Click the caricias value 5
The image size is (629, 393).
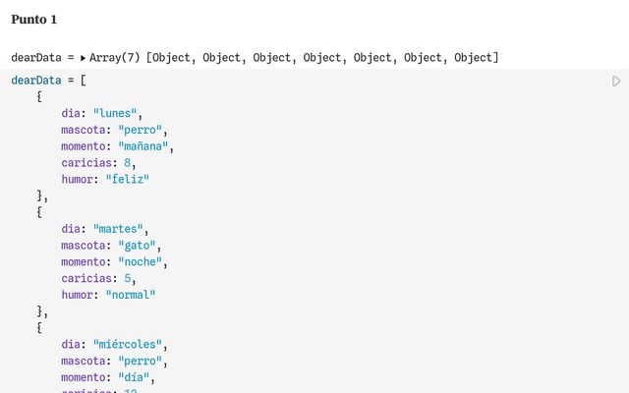[127, 278]
